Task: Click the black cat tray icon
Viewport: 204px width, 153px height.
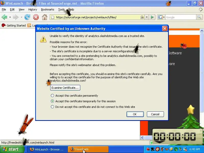Action: pos(153,149)
